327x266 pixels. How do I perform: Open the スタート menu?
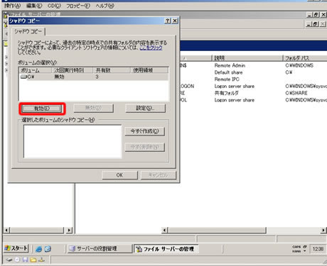(16, 248)
